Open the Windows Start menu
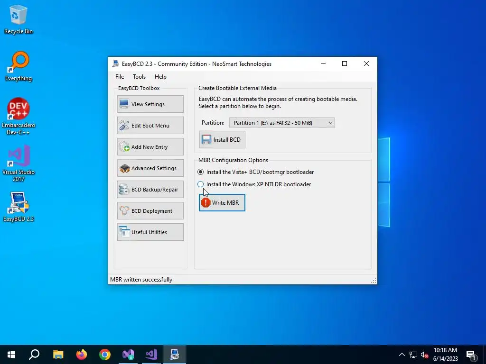 pos(11,355)
